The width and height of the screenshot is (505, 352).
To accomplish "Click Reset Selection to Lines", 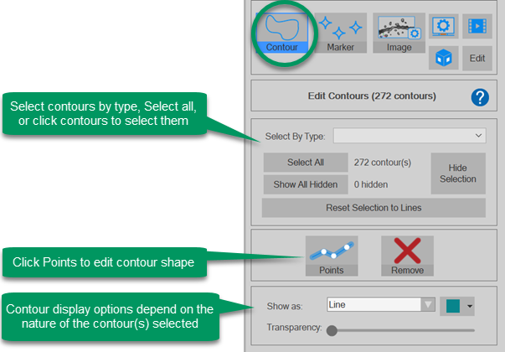I will tap(374, 207).
